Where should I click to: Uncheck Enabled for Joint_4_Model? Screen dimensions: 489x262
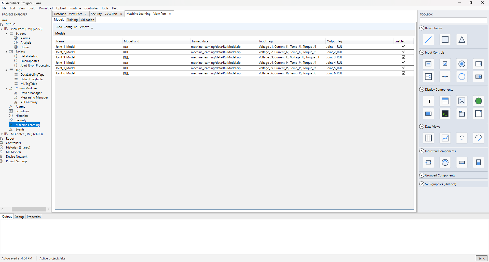coord(403,62)
